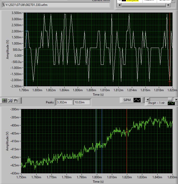Click bottom graph Y-axis maximum -390m
This screenshot has height=184, width=178.
(x=15, y=109)
